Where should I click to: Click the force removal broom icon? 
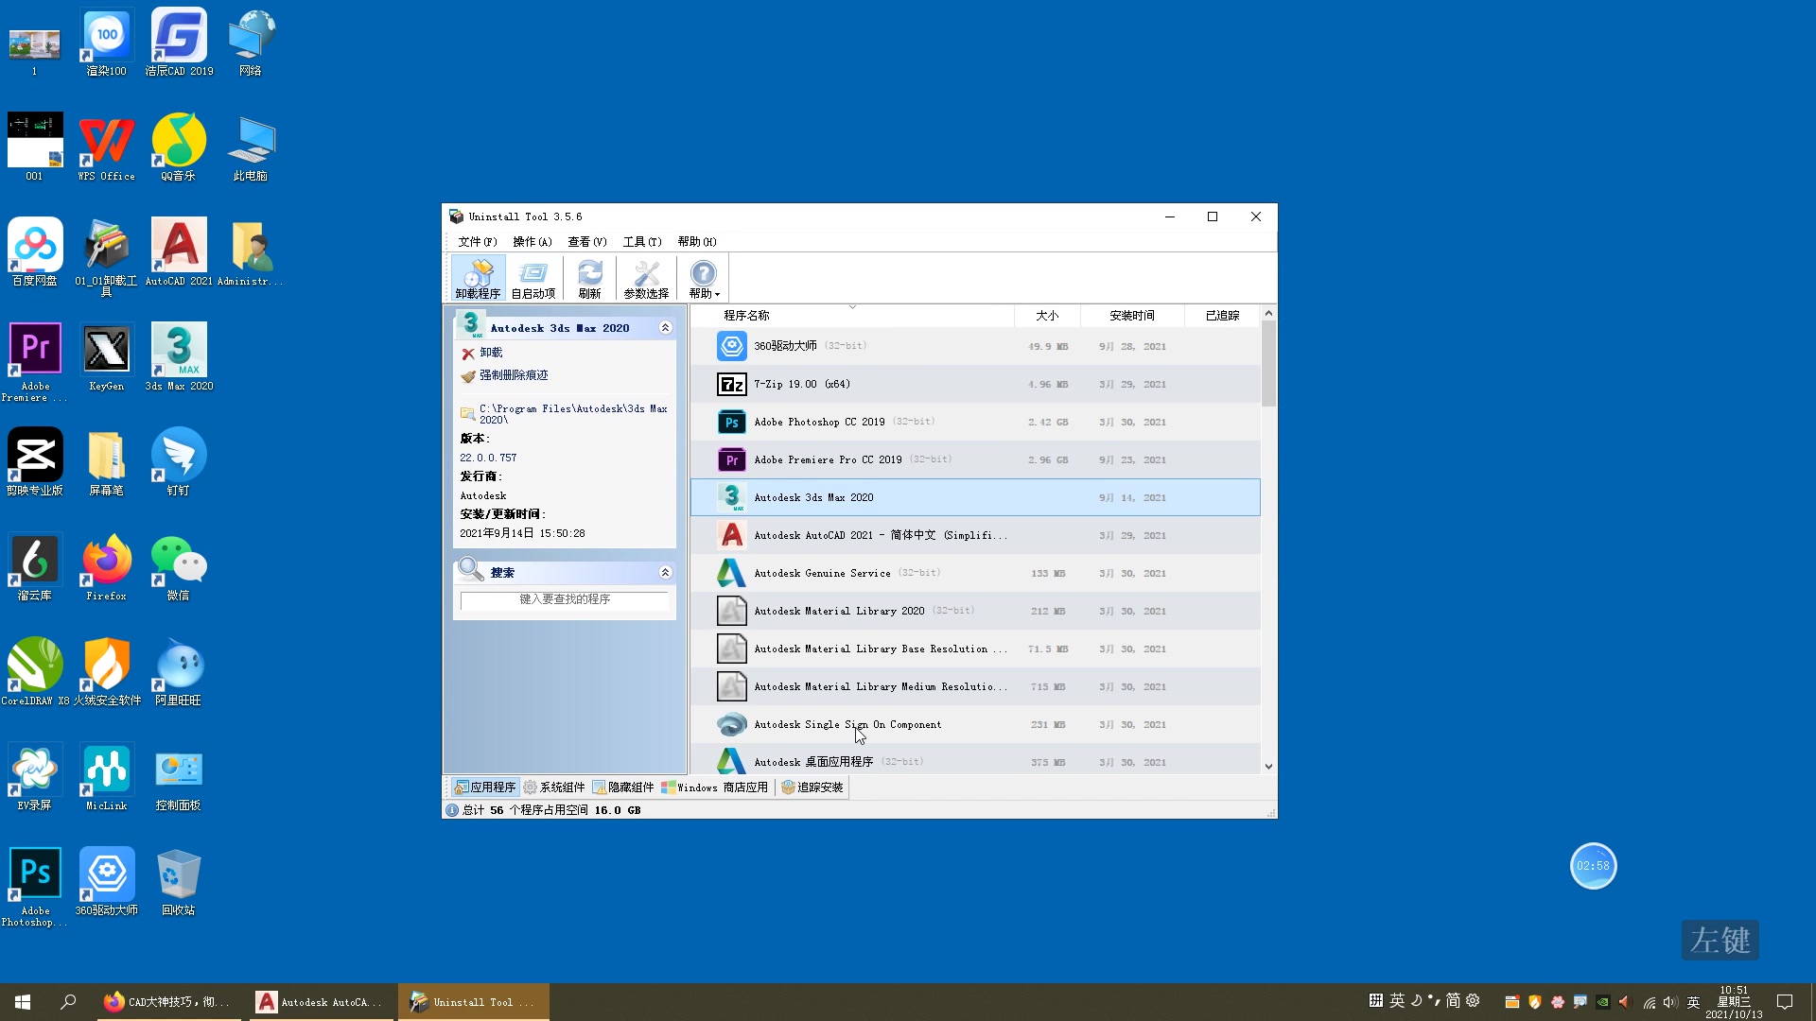468,375
